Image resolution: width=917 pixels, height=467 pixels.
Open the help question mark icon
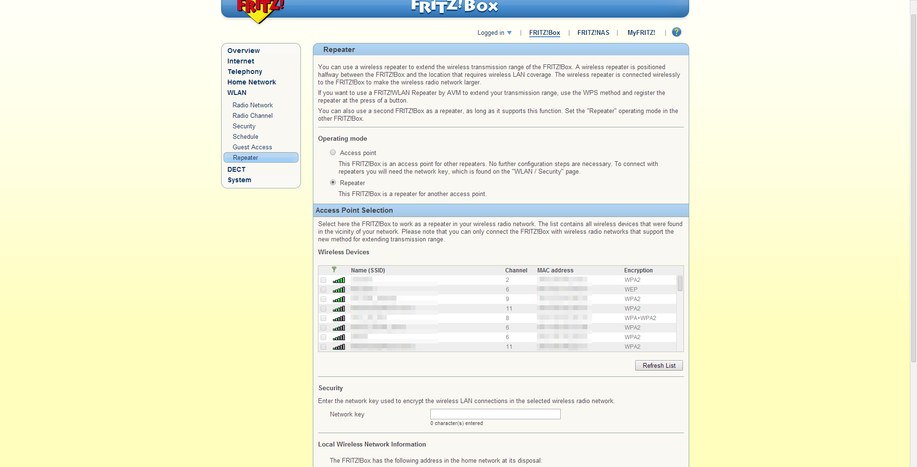676,32
